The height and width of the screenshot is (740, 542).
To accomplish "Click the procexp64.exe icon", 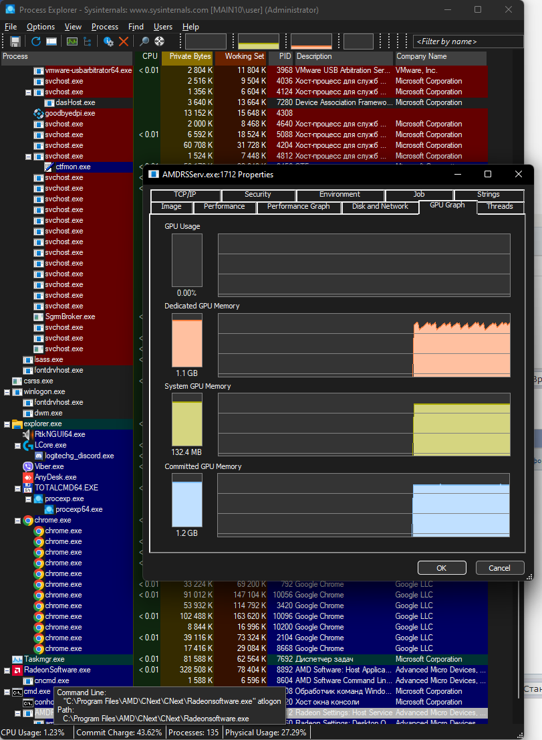I will (49, 509).
